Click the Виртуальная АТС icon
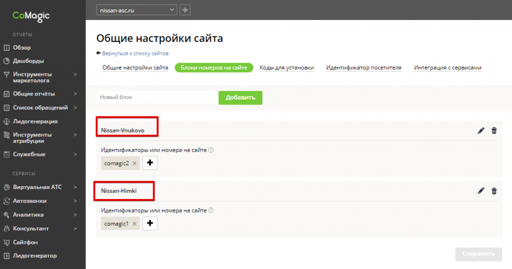The image size is (512, 269). [6, 187]
